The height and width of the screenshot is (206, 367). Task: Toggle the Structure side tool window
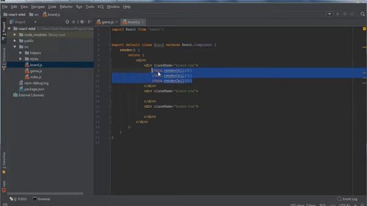coord(4,59)
